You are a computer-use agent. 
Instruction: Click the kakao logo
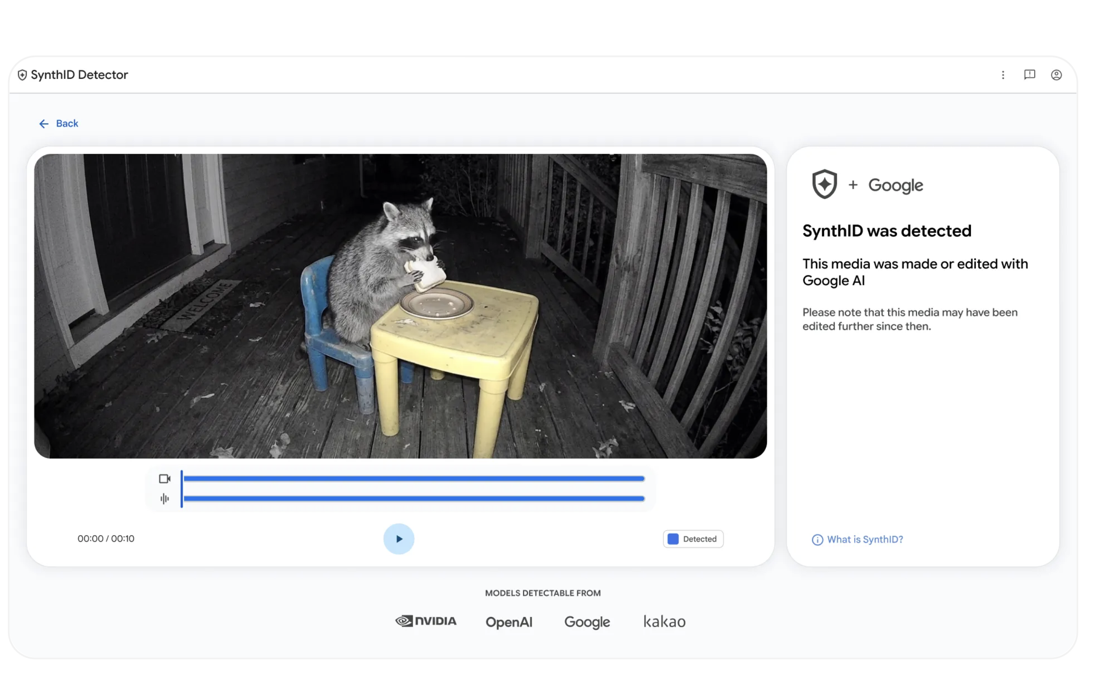click(664, 621)
